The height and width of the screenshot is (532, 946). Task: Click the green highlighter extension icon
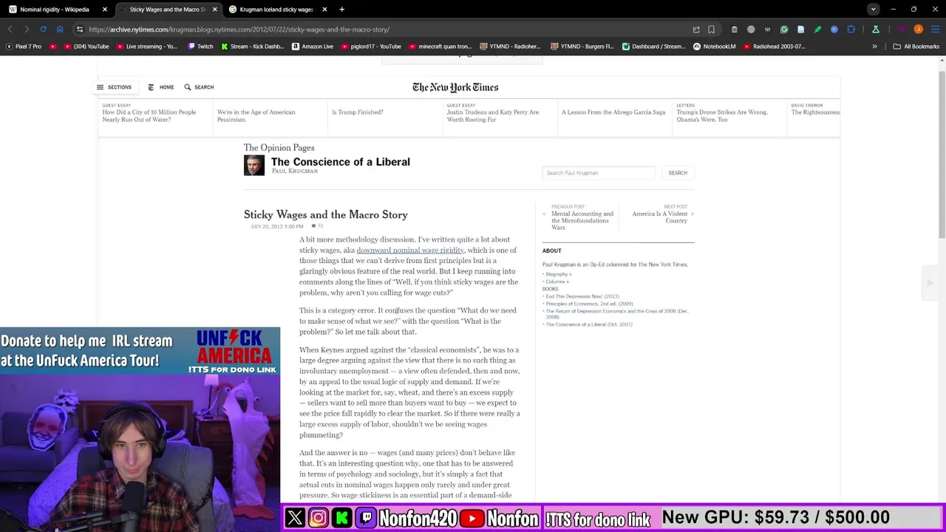[817, 30]
